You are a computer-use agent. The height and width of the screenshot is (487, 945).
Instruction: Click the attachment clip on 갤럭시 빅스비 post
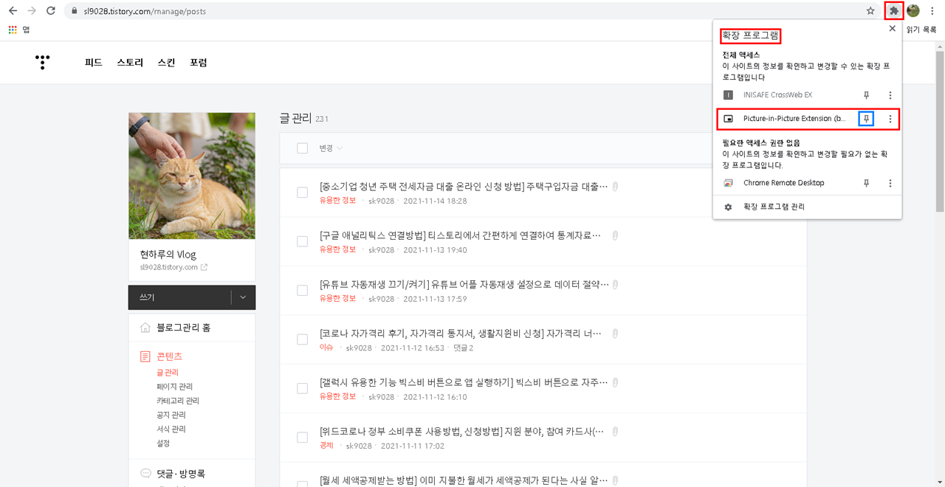tap(615, 382)
